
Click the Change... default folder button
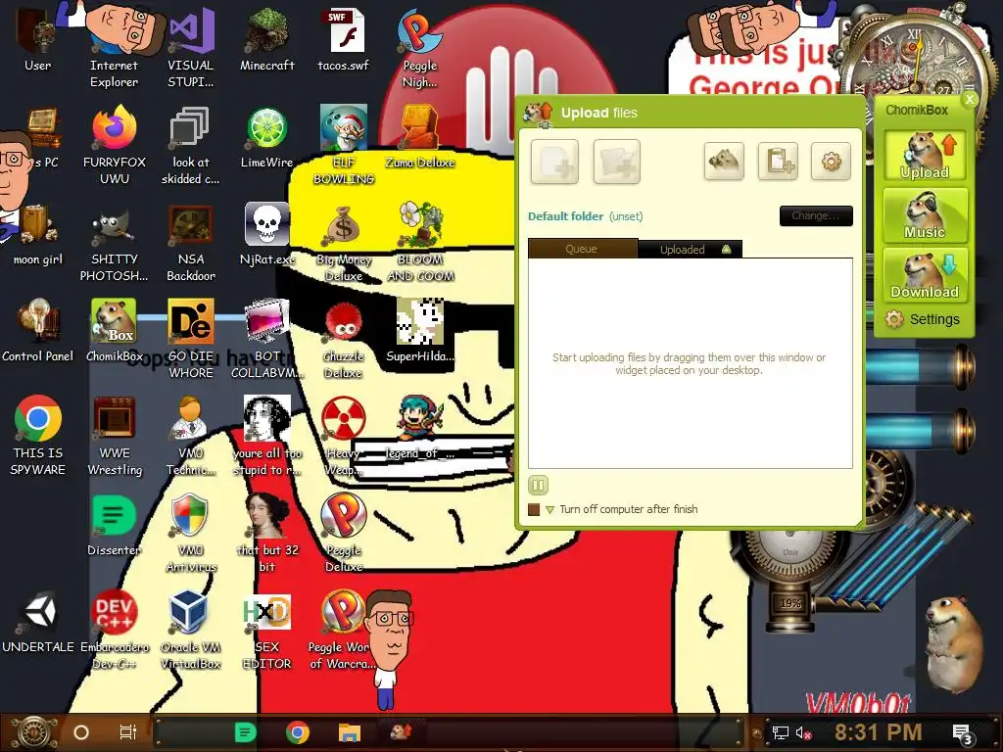pyautogui.click(x=816, y=215)
